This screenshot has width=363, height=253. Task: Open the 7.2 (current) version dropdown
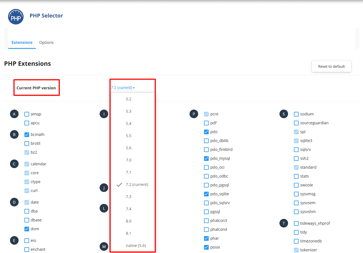(x=122, y=87)
